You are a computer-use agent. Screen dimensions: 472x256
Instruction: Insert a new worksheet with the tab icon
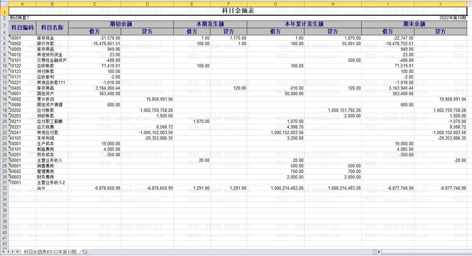click(85, 252)
